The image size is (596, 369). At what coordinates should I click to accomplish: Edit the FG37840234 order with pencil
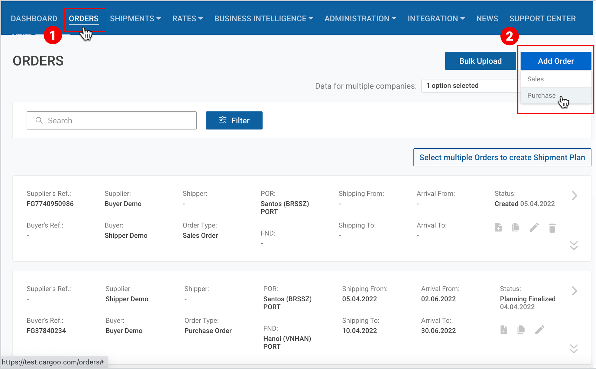540,330
